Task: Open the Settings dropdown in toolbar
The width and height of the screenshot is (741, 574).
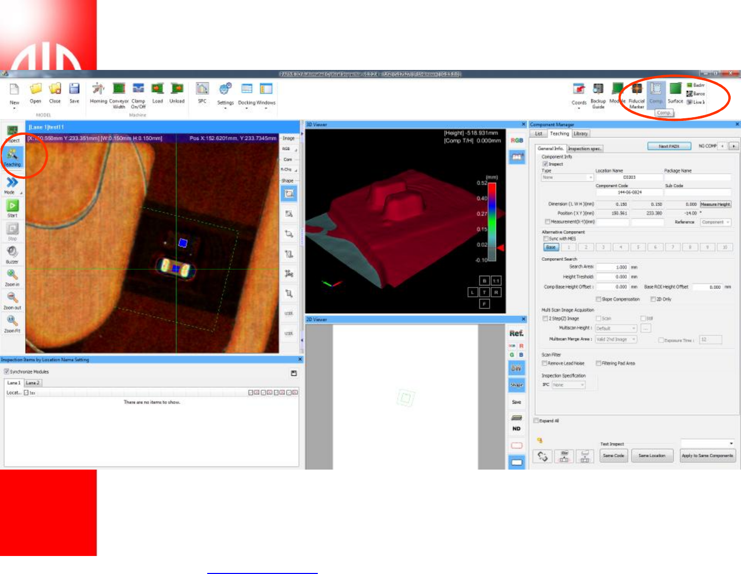Action: pyautogui.click(x=225, y=93)
